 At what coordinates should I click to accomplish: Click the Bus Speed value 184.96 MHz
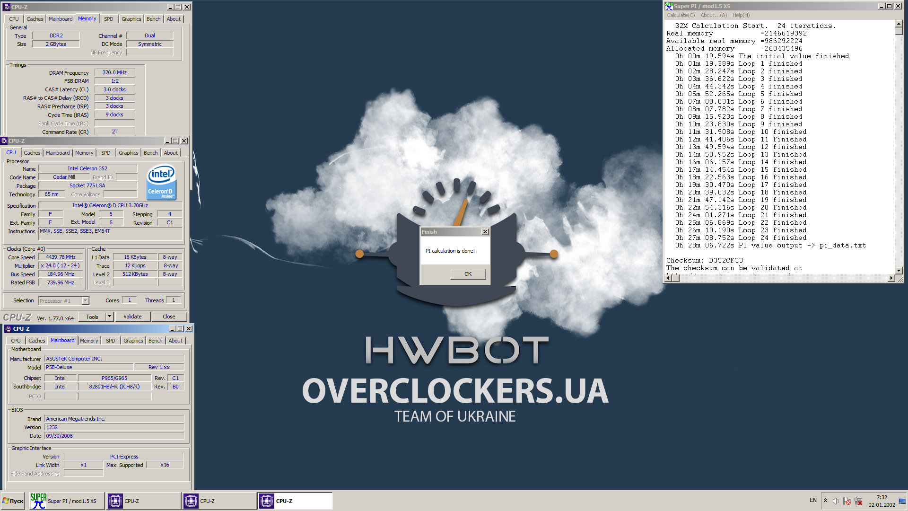click(61, 274)
